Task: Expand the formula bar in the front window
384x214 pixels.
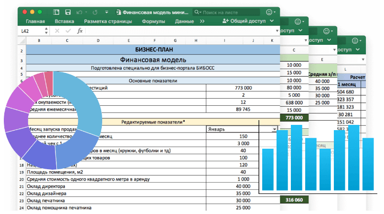Action: (x=277, y=31)
